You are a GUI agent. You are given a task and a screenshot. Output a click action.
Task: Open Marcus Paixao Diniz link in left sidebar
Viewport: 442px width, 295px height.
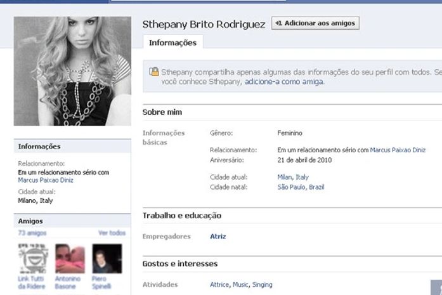[46, 180]
